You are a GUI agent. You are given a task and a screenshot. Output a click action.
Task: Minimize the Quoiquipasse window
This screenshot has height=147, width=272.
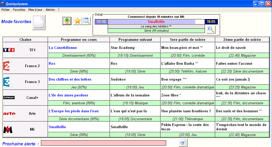(x=256, y=4)
